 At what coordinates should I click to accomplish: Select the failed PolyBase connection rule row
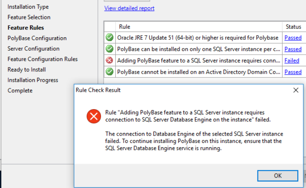199,61
